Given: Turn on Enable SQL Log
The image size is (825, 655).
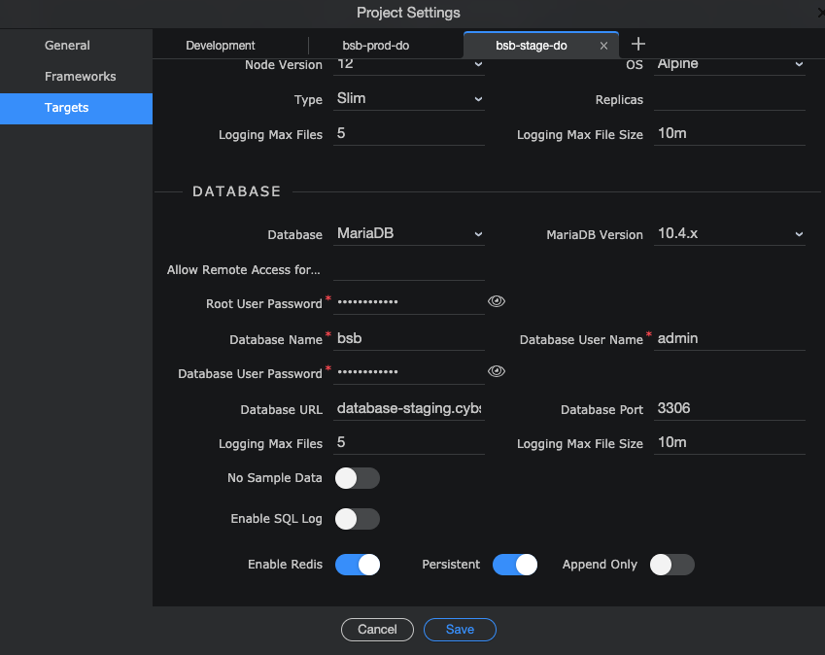Looking at the screenshot, I should pos(357,518).
